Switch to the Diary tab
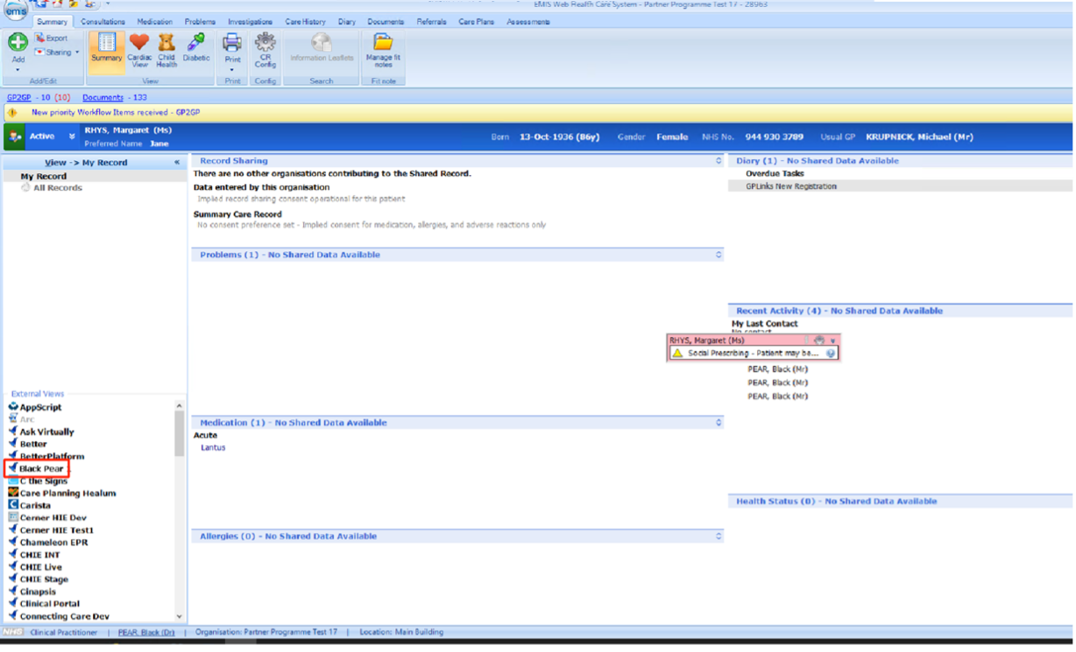The width and height of the screenshot is (1076, 652). (x=347, y=22)
